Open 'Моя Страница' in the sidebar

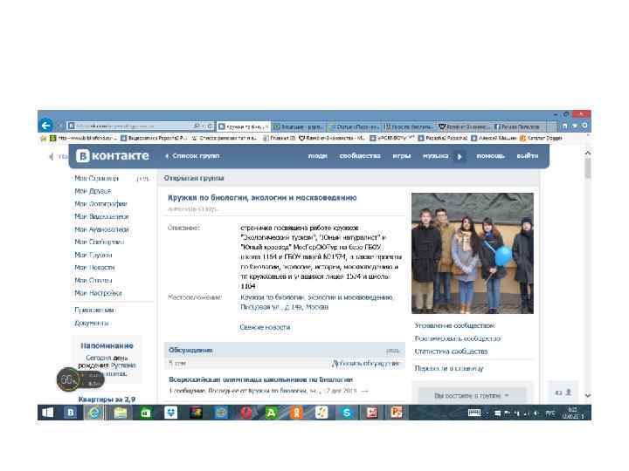point(97,178)
